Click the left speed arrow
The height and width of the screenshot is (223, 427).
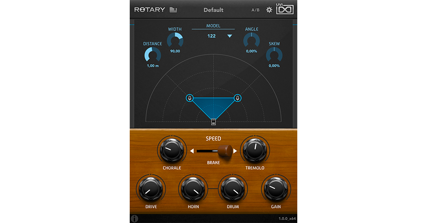tap(192, 151)
